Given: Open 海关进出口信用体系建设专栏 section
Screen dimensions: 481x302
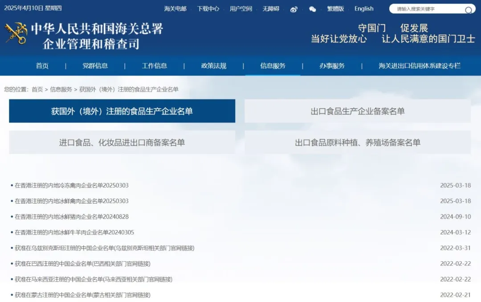Looking at the screenshot, I should pyautogui.click(x=420, y=66).
